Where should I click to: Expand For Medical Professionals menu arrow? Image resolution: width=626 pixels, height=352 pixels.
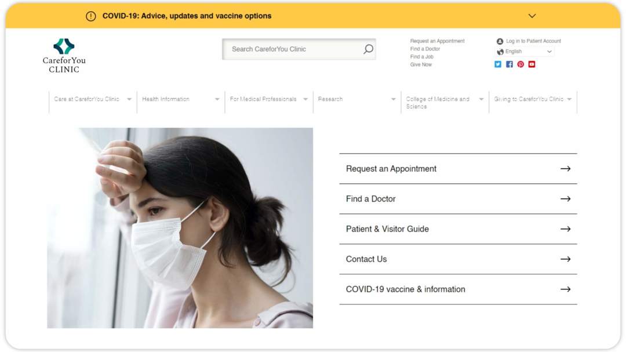coord(305,99)
